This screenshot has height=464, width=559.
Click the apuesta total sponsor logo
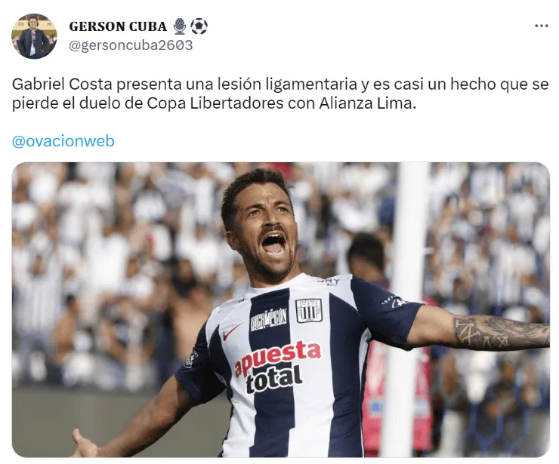point(276,367)
